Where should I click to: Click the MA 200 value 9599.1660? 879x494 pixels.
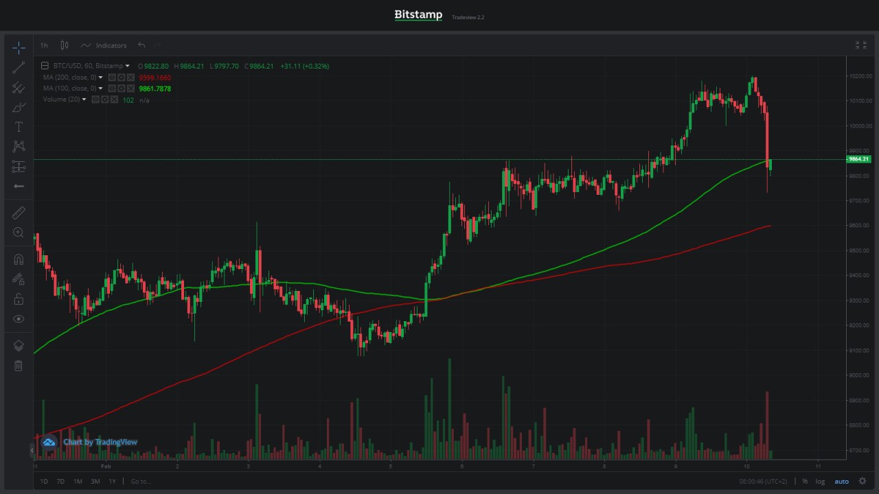click(155, 78)
